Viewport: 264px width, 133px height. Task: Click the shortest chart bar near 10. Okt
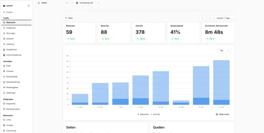tap(181, 103)
